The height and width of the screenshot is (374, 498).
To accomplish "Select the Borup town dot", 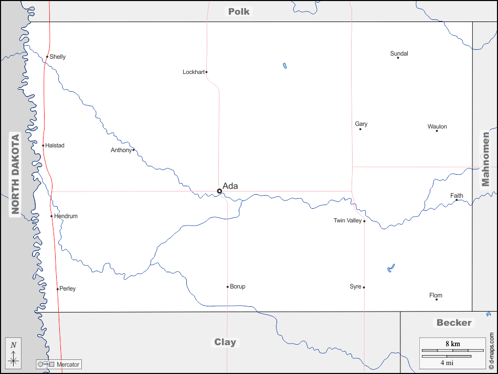I will tap(227, 287).
